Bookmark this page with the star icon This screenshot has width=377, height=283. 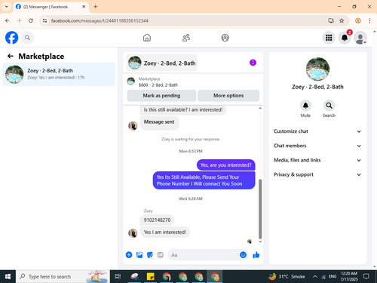[x=342, y=20]
